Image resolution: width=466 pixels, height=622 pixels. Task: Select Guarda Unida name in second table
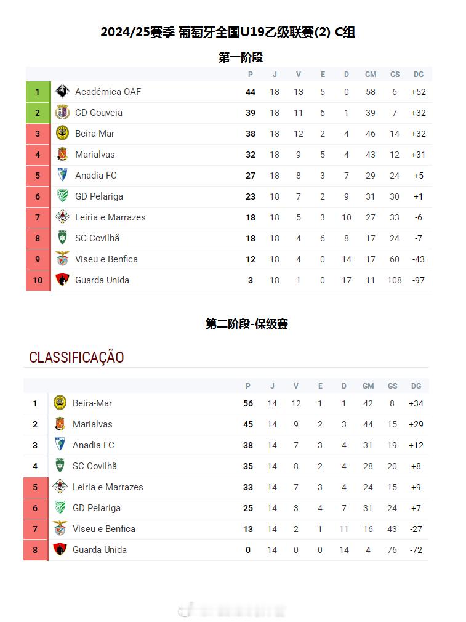pos(100,550)
